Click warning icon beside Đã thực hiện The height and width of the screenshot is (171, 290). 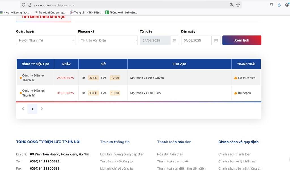236,78
